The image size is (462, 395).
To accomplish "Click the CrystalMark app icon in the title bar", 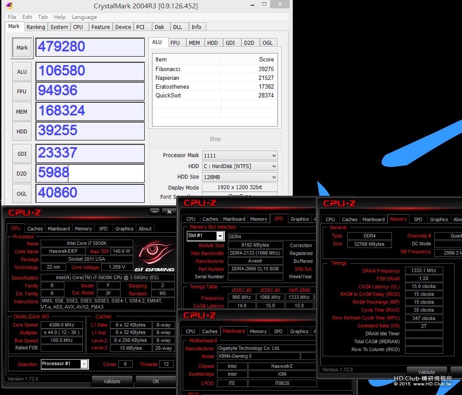I will pos(10,6).
